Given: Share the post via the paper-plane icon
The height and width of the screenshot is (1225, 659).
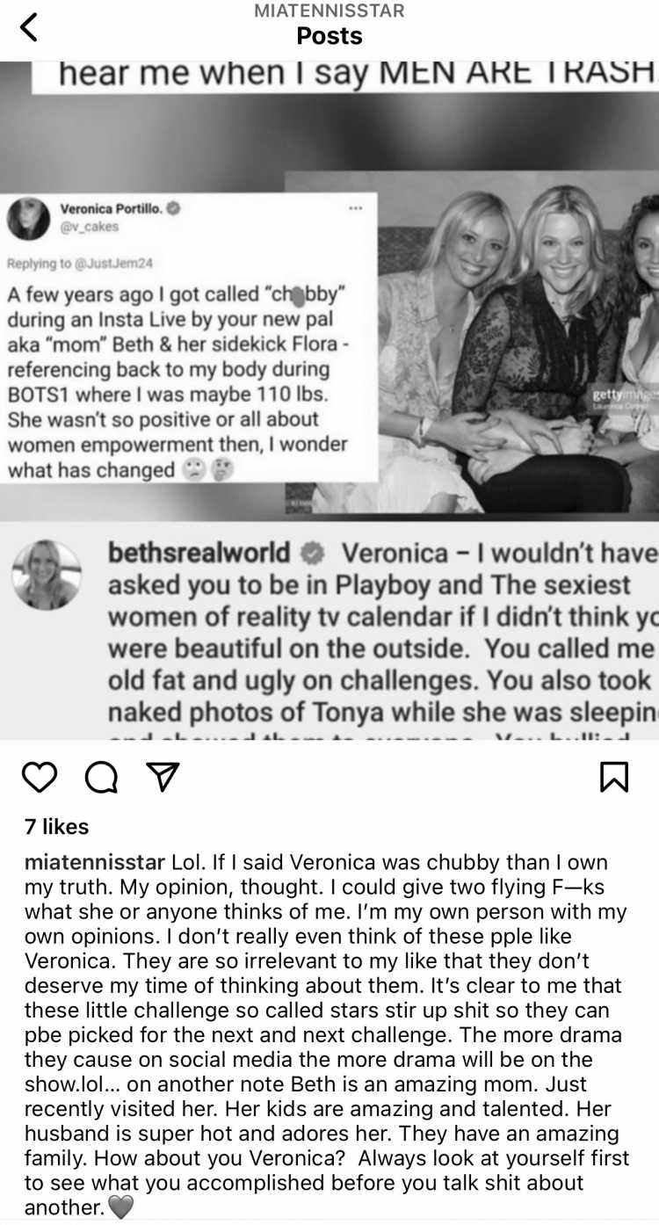Looking at the screenshot, I should tap(163, 776).
